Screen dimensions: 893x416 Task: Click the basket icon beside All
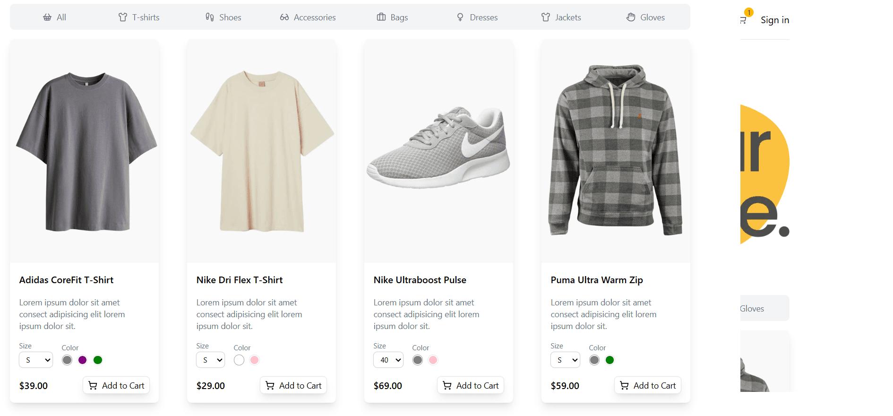tap(47, 17)
